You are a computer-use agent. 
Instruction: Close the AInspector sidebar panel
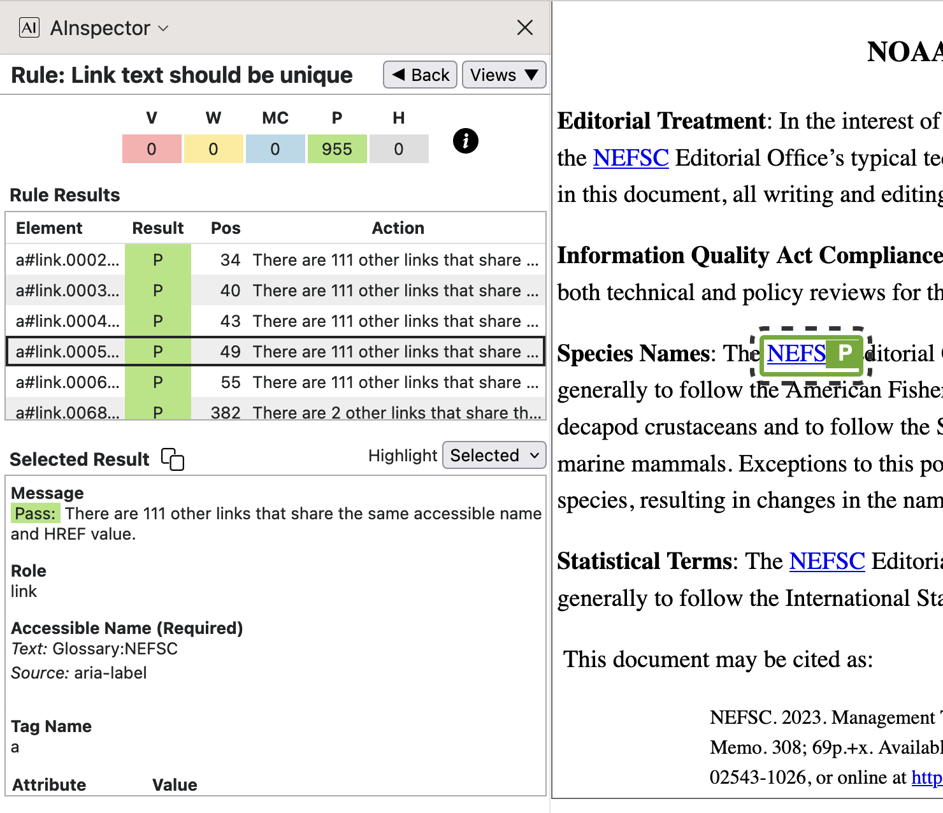tap(524, 27)
